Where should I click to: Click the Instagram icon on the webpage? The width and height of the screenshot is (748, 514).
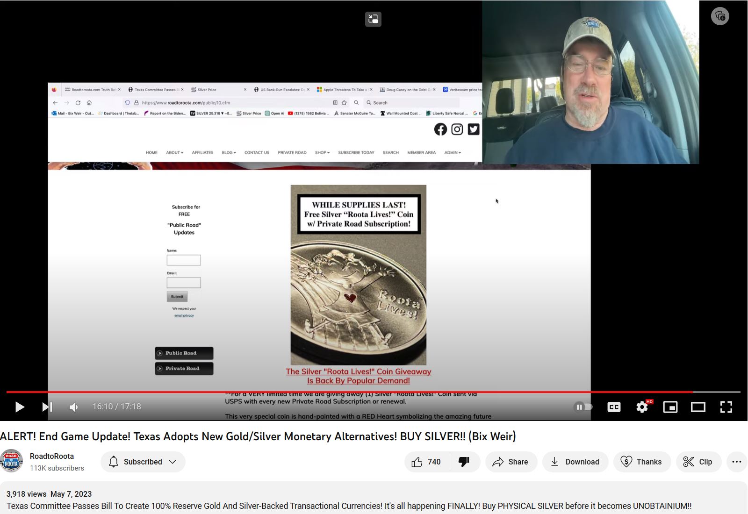pyautogui.click(x=457, y=129)
